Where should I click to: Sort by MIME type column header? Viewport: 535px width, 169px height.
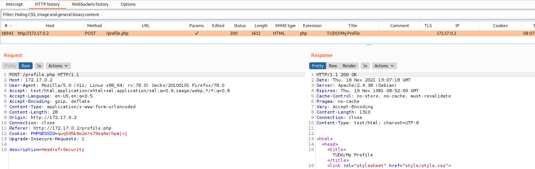tap(285, 26)
